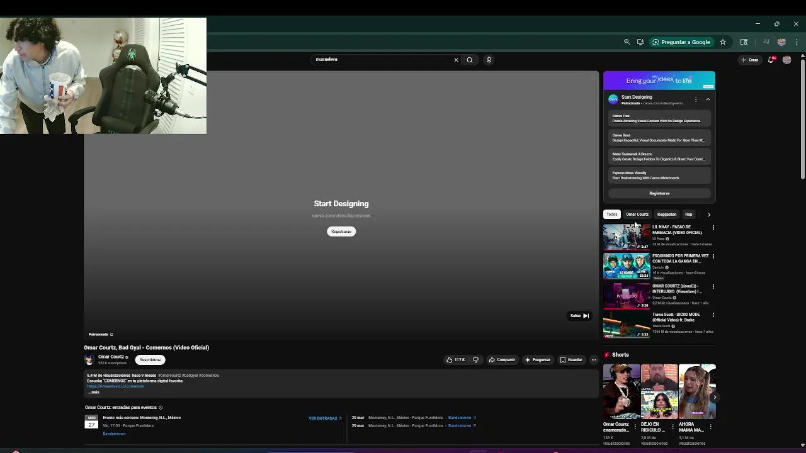Open options for SICKO MODE video

pos(713,315)
